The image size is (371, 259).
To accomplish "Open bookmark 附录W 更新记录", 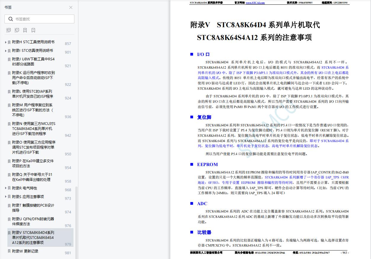I will coord(25,251).
